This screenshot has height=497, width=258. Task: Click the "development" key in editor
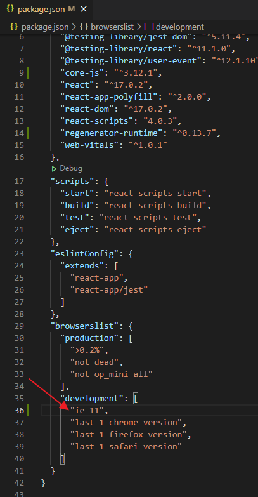(92, 399)
